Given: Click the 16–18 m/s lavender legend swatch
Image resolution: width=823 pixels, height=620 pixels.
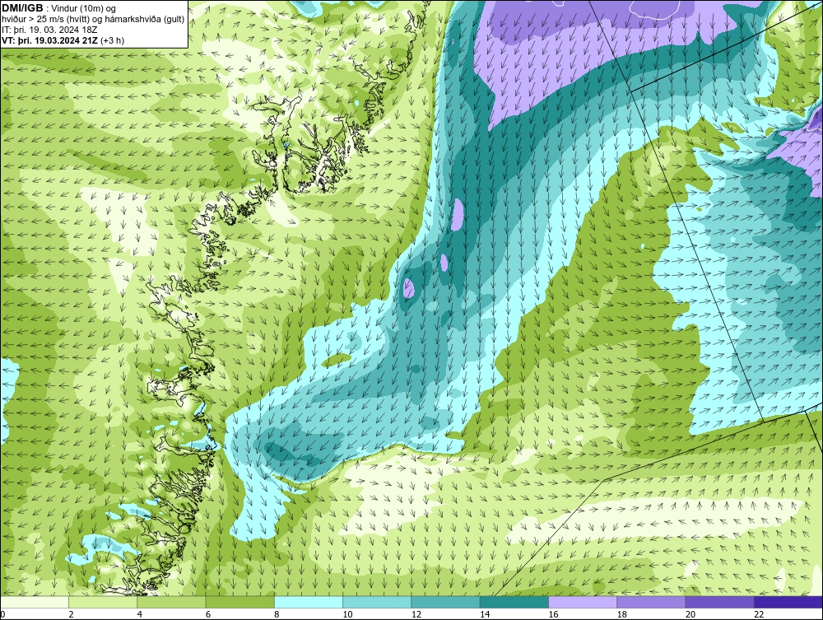Looking at the screenshot, I should (583, 602).
